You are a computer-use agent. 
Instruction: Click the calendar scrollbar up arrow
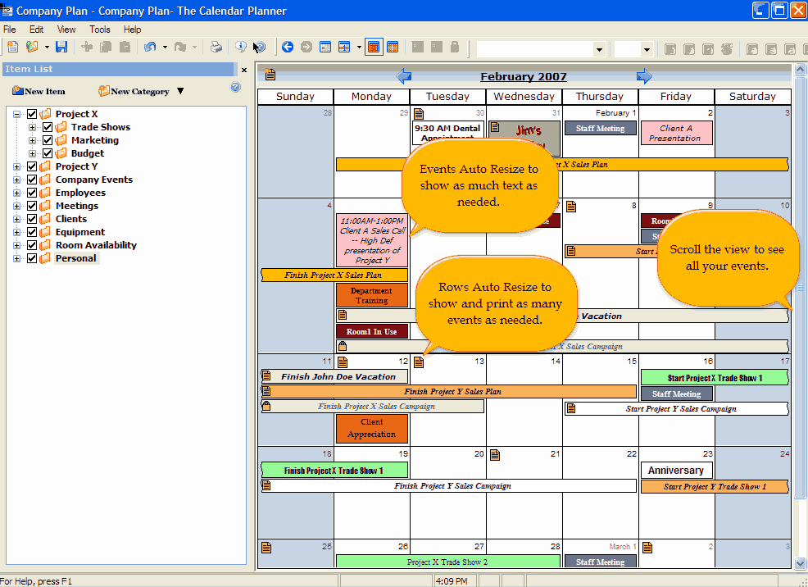click(x=800, y=69)
